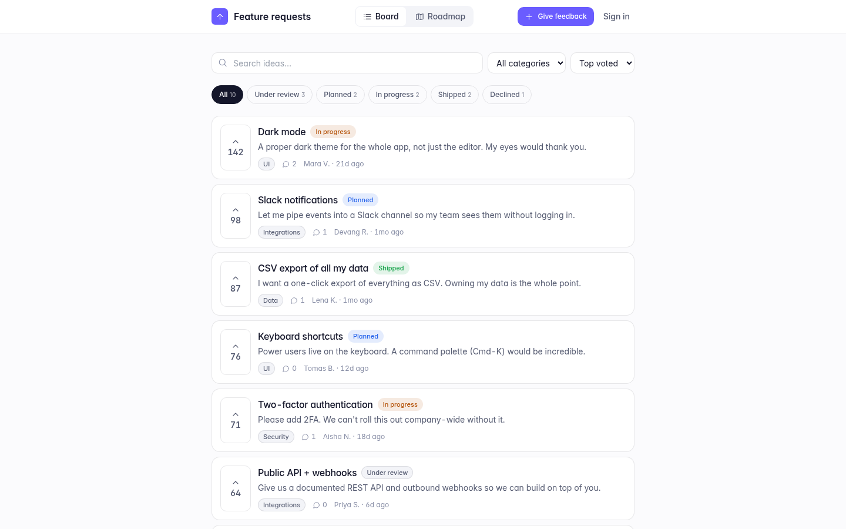Select the In progress filter chip

398,95
